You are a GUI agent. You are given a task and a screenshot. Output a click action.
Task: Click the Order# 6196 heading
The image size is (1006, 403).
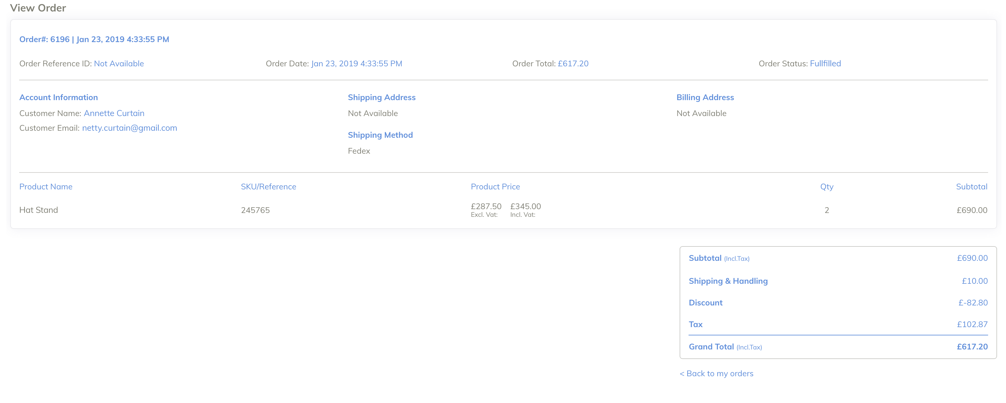coord(94,39)
